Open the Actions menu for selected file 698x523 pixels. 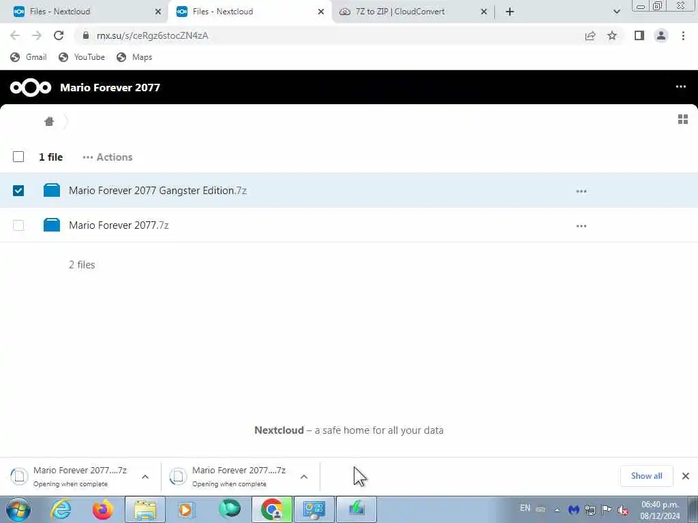108,157
